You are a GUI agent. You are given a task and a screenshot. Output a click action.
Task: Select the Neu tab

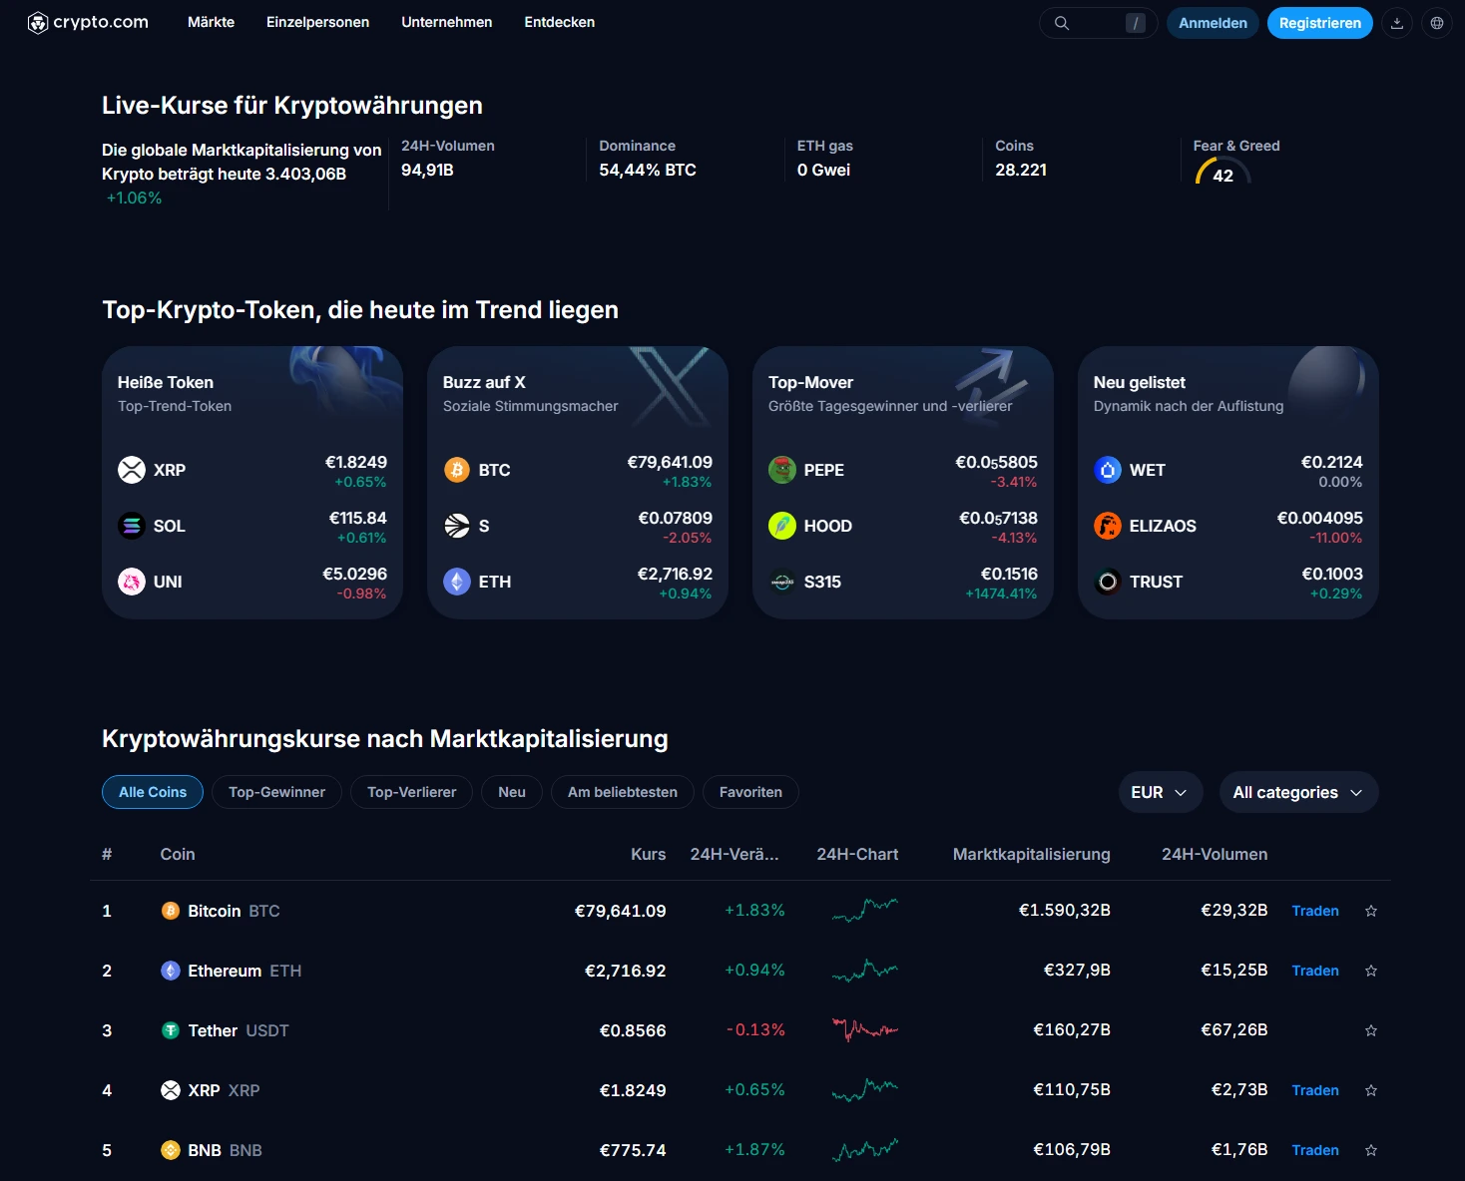tap(512, 792)
